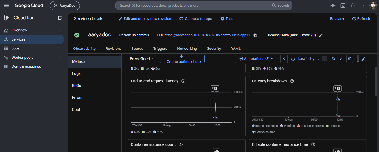379x152 pixels.
Task: Click the page vertical scrollbar
Action: pos(376,82)
